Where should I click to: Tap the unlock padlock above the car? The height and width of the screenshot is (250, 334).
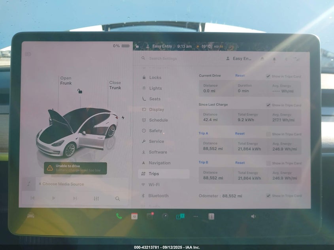click(x=80, y=91)
